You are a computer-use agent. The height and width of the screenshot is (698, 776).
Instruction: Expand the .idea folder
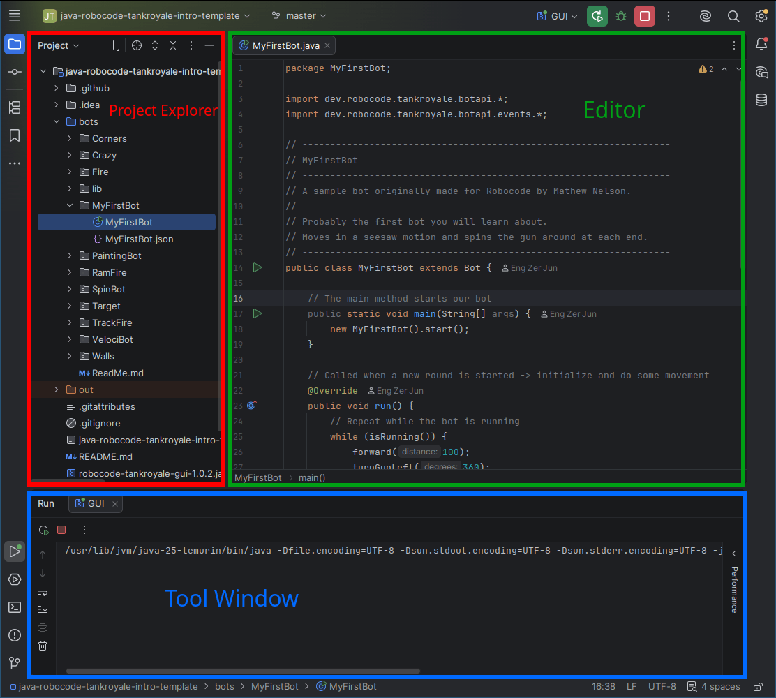tap(57, 105)
